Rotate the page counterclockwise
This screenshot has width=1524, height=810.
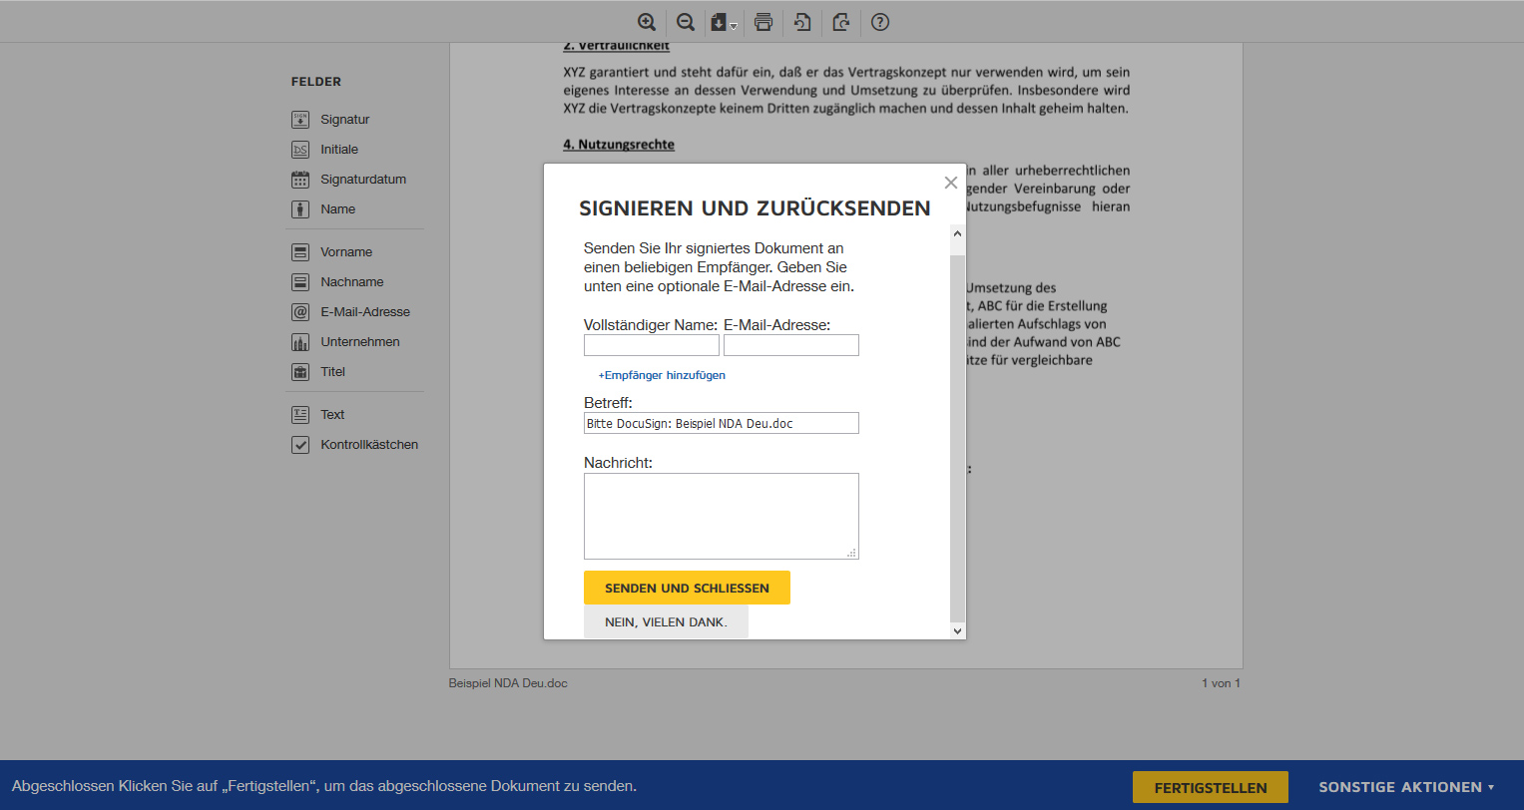pos(802,22)
